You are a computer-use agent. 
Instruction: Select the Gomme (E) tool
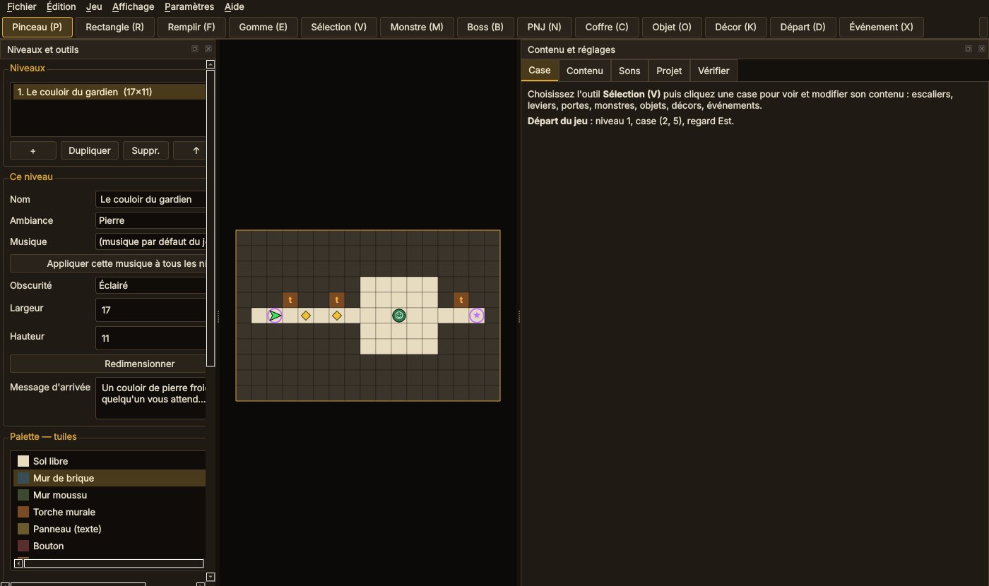tap(263, 27)
